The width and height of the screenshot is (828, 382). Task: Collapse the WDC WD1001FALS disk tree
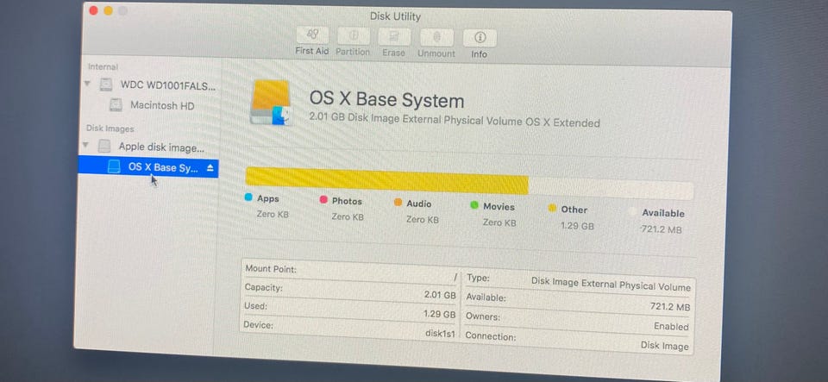88,84
